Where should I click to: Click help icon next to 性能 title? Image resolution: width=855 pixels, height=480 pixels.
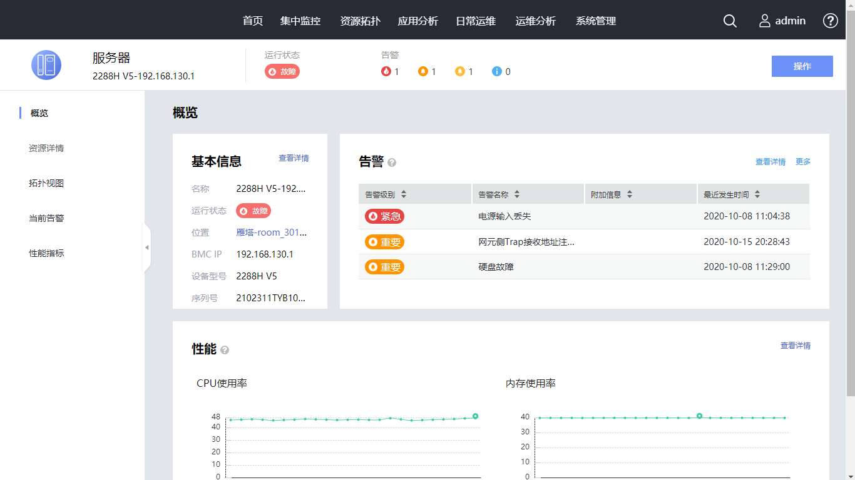point(225,350)
